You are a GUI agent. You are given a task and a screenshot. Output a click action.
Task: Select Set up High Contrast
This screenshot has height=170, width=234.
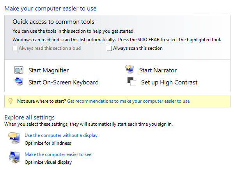169,82
